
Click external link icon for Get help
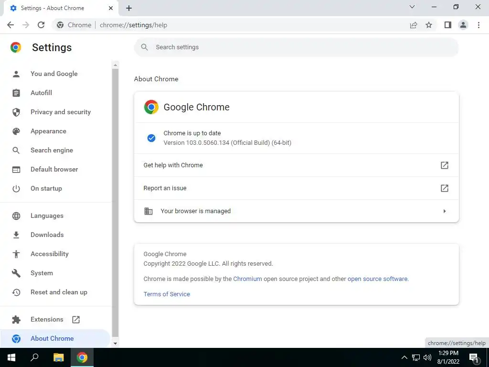coord(445,165)
